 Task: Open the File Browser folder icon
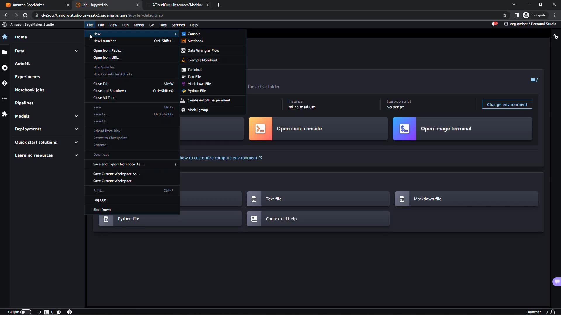click(5, 52)
